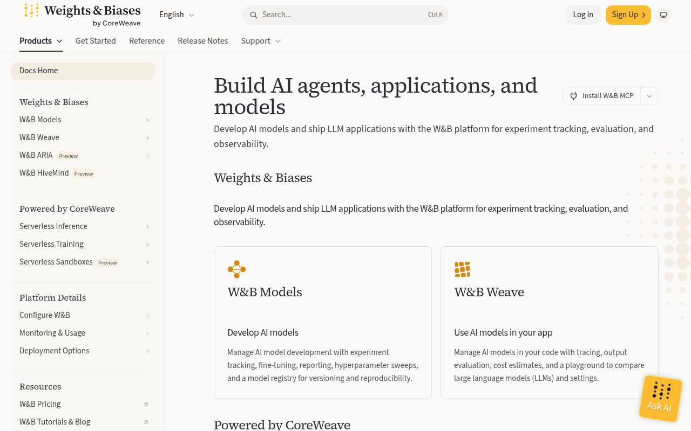This screenshot has width=691, height=431.
Task: Open the W&B Models card
Action: 323,323
